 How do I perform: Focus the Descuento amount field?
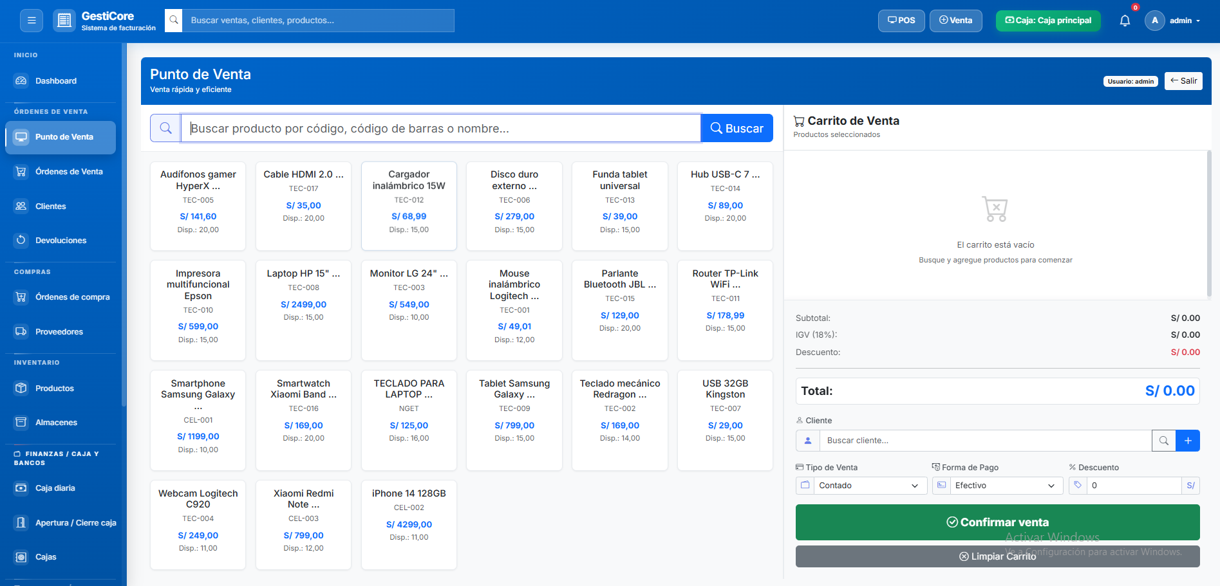tap(1134, 486)
